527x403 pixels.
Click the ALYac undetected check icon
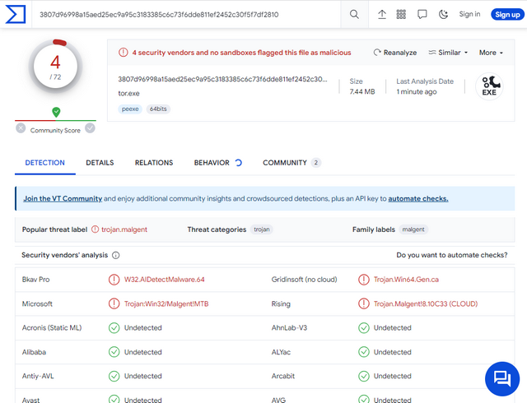click(x=364, y=352)
